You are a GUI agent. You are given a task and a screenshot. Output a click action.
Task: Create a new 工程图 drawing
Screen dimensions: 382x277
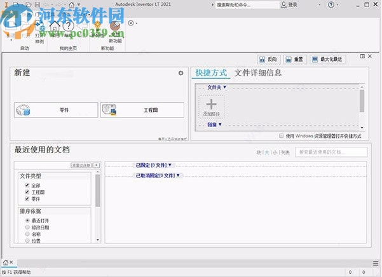click(x=142, y=110)
